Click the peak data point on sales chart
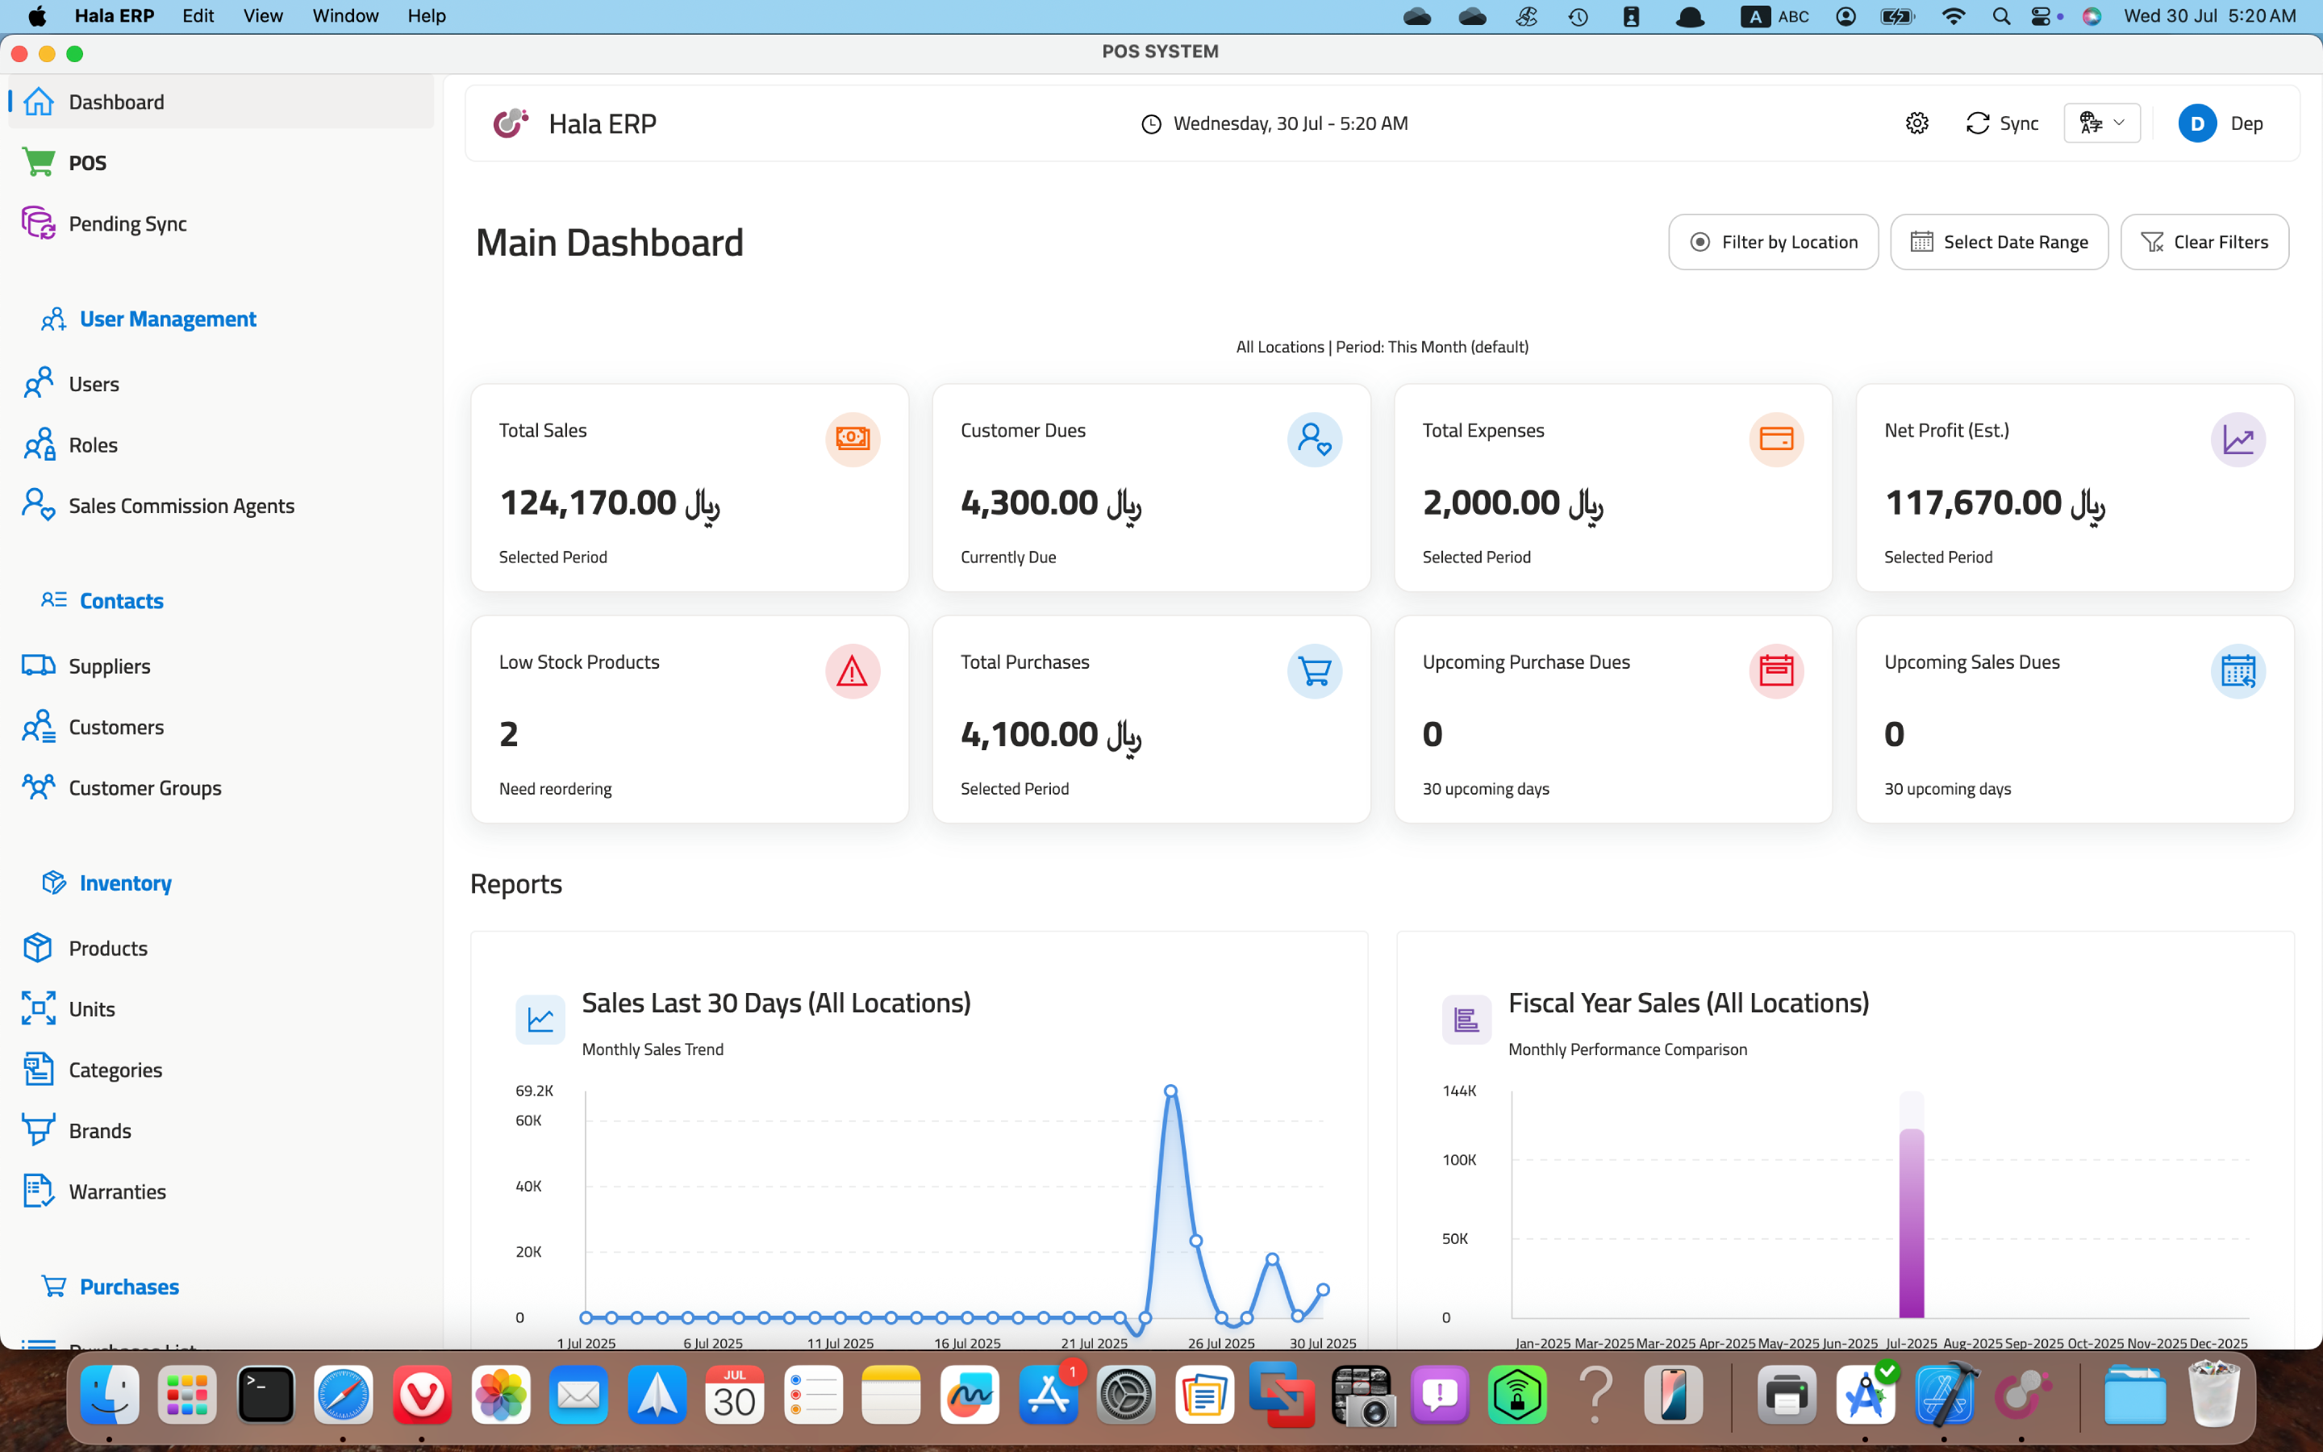The width and height of the screenshot is (2323, 1452). pyautogui.click(x=1170, y=1091)
